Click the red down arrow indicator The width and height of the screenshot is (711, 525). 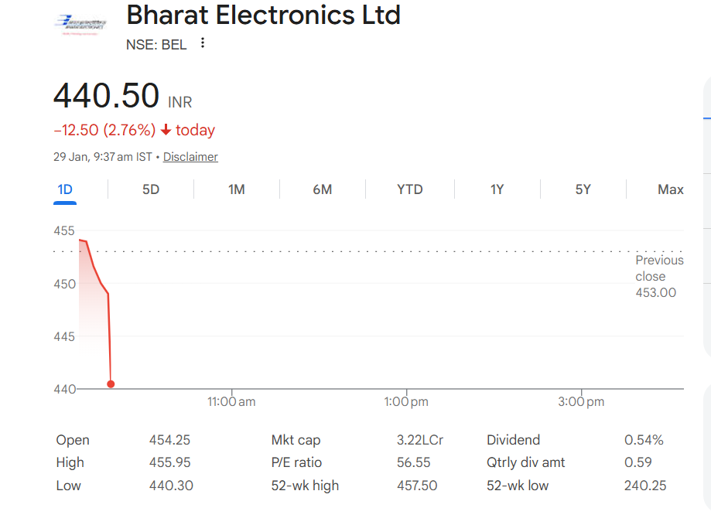click(166, 130)
